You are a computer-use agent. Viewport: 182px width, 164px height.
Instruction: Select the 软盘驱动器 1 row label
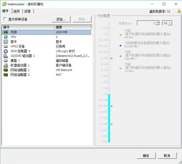20,65
